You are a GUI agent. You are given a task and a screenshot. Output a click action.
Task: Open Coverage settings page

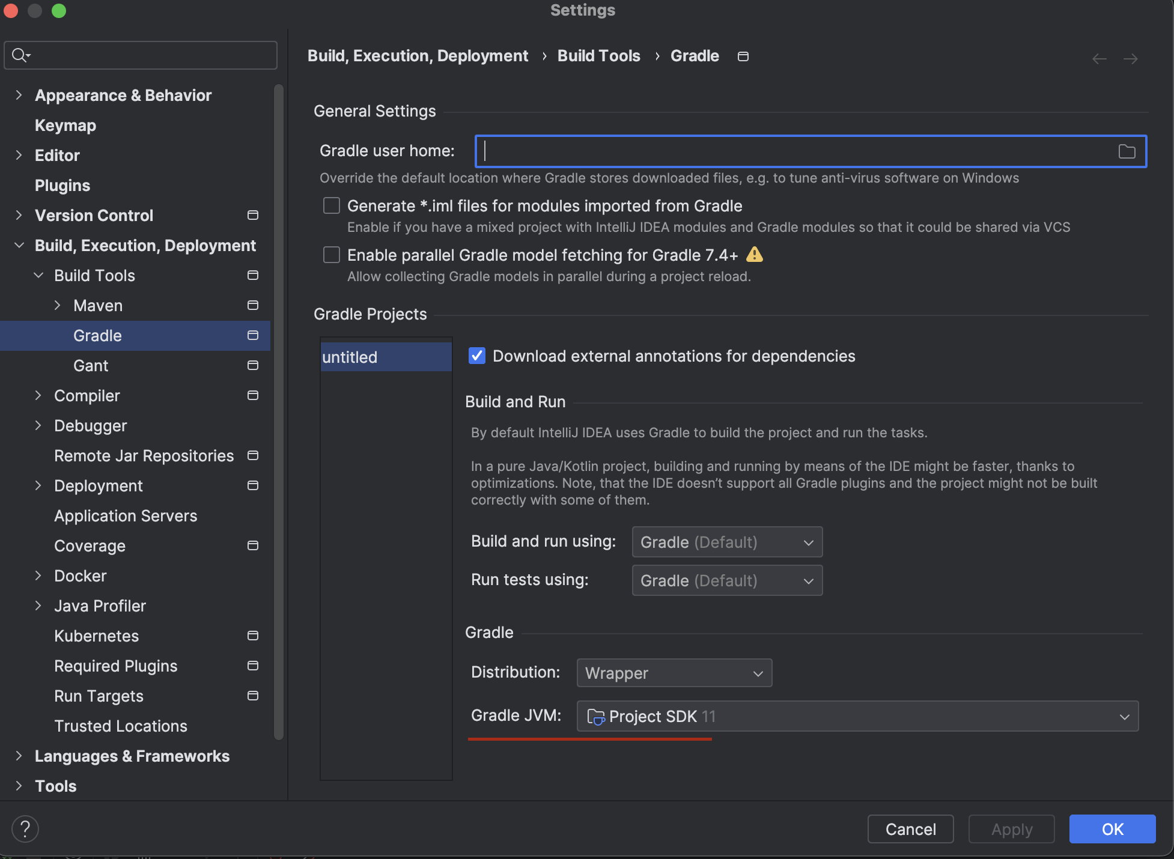[90, 545]
